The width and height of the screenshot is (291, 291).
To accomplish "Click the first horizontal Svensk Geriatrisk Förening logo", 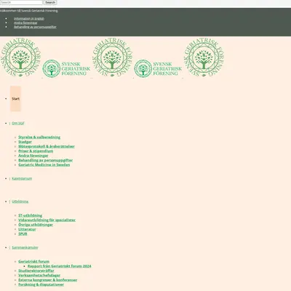I will [x=66, y=68].
